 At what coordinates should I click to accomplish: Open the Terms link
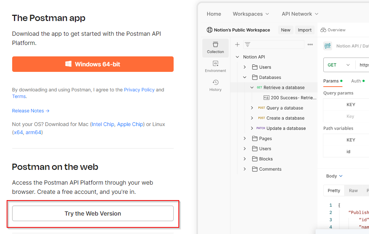pos(19,97)
